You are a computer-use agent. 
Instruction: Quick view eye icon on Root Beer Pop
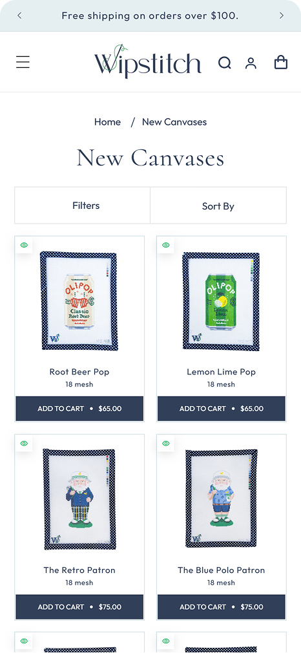[24, 245]
